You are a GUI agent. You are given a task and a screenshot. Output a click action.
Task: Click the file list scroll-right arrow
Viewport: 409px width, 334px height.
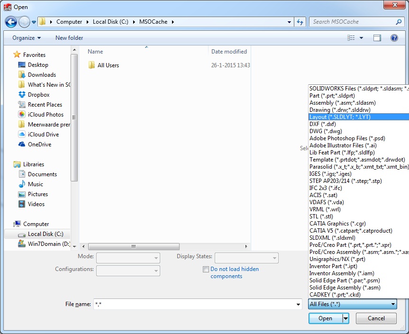[246, 246]
